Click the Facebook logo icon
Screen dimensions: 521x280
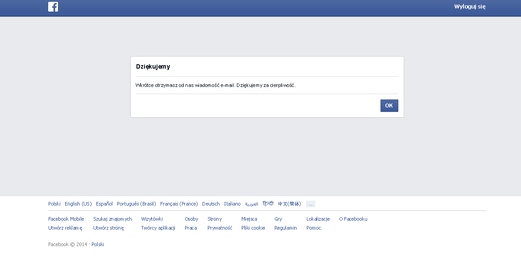tap(53, 7)
